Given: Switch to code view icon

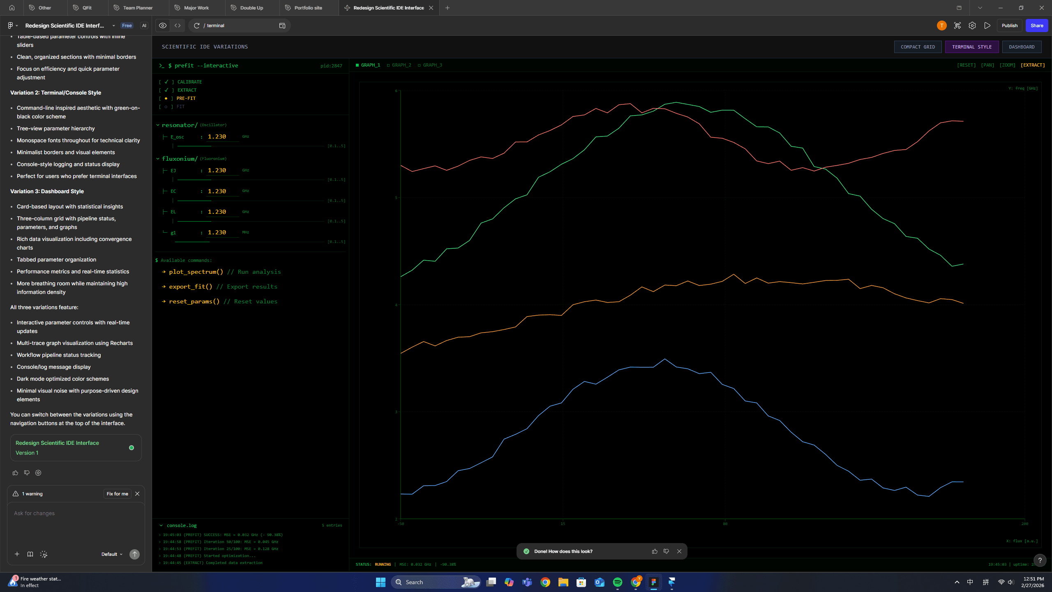Looking at the screenshot, I should coord(178,25).
